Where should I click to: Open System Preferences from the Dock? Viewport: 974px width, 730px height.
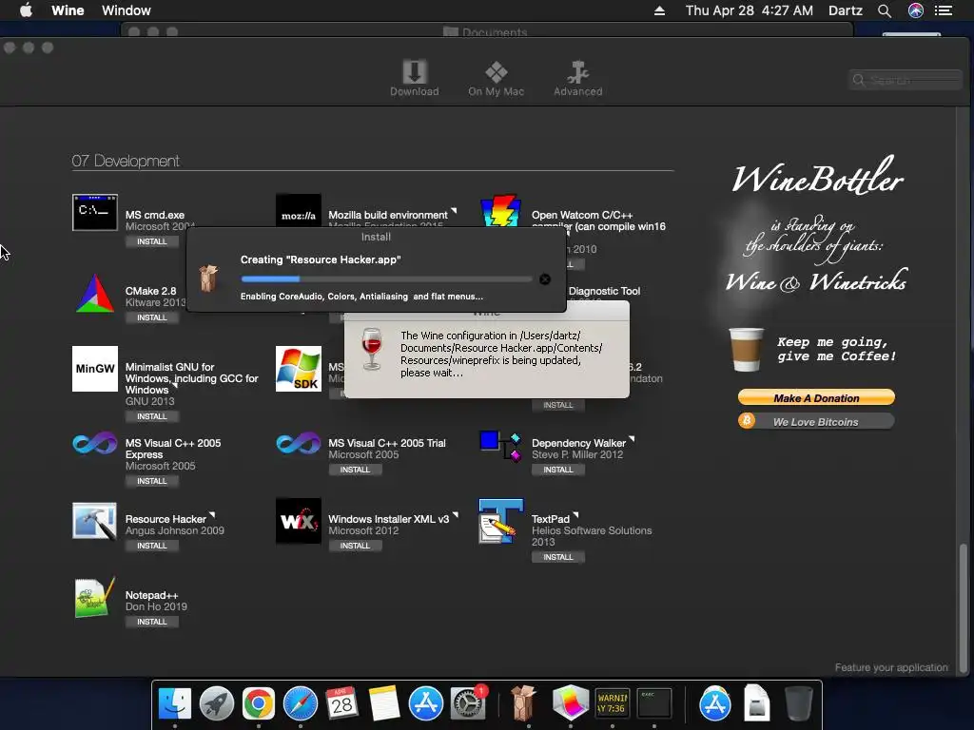tap(468, 703)
